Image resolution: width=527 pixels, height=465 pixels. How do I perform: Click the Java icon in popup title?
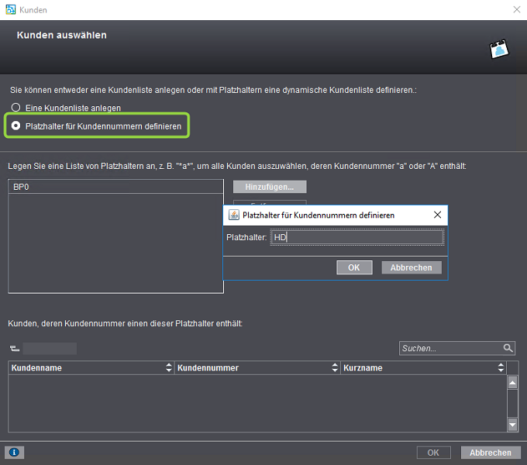pos(232,215)
